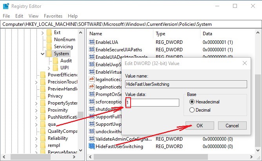
Task: Confirm the DWORD edit with OK
Action: point(200,125)
